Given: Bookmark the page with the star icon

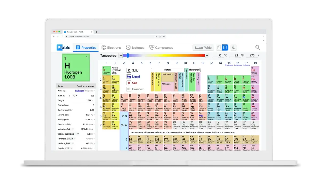Looking at the screenshot, I should coord(164,36).
